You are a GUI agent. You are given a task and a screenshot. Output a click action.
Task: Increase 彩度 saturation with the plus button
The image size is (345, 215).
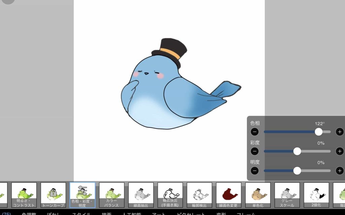(340, 151)
